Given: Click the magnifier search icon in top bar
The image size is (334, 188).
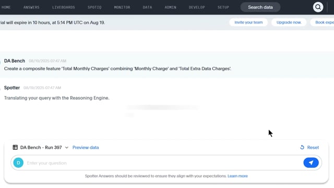Looking at the screenshot, I should click(x=318, y=7).
